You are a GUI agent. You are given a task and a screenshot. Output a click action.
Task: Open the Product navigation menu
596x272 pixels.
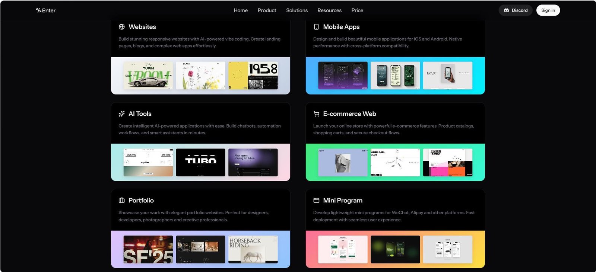[x=267, y=10]
